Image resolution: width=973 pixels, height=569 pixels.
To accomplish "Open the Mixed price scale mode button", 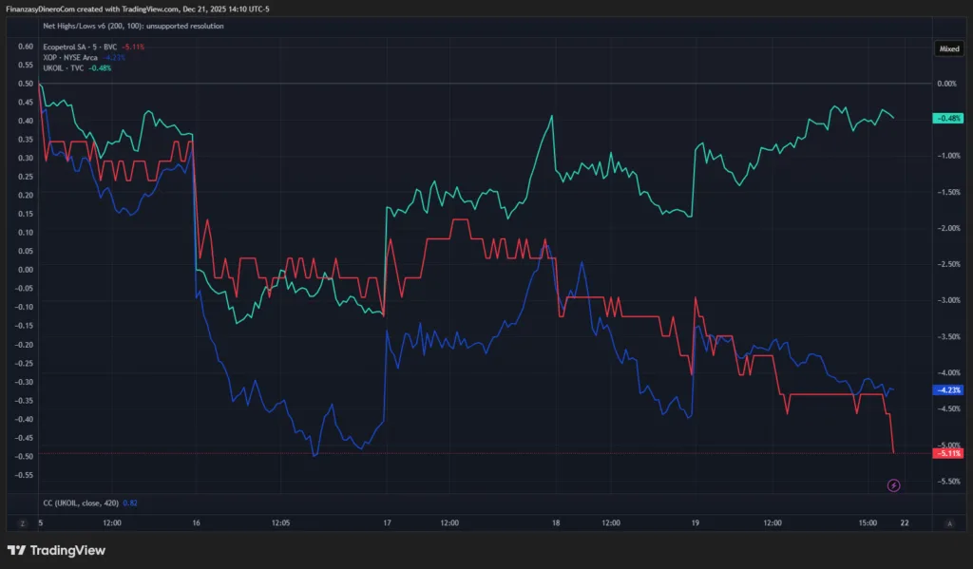I will pyautogui.click(x=949, y=46).
